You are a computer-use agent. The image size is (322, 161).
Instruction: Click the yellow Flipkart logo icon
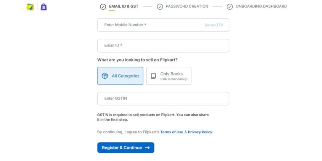pyautogui.click(x=30, y=7)
